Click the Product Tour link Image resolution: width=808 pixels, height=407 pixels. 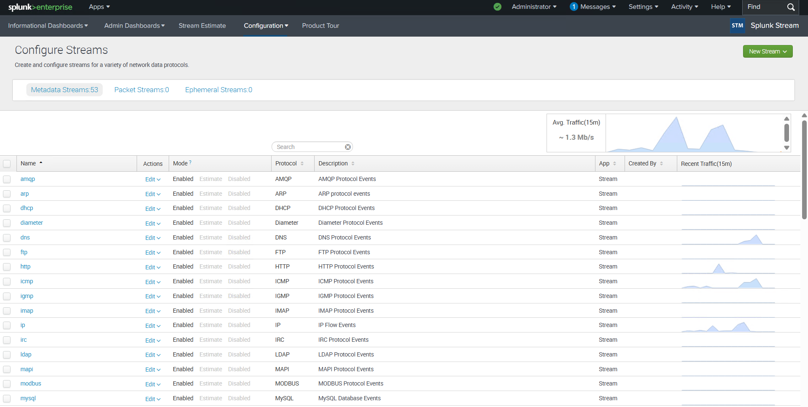320,26
